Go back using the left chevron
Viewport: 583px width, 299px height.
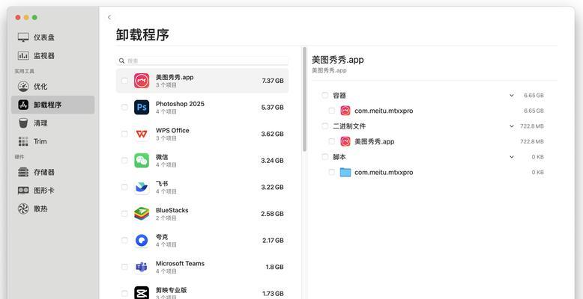point(109,17)
